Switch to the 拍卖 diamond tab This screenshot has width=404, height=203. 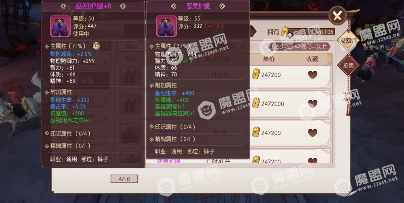click(x=347, y=66)
